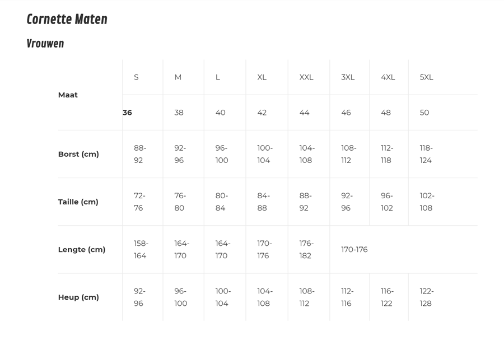Image resolution: width=504 pixels, height=345 pixels.
Task: Click the Maat row header
Action: pyautogui.click(x=68, y=95)
